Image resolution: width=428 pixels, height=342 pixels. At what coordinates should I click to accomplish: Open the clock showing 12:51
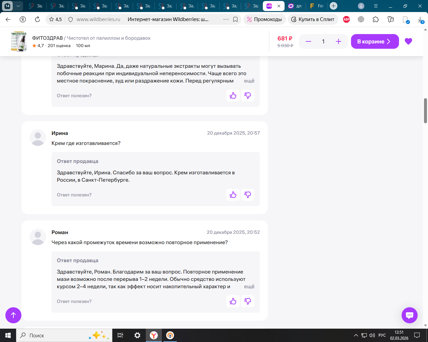pos(399,335)
